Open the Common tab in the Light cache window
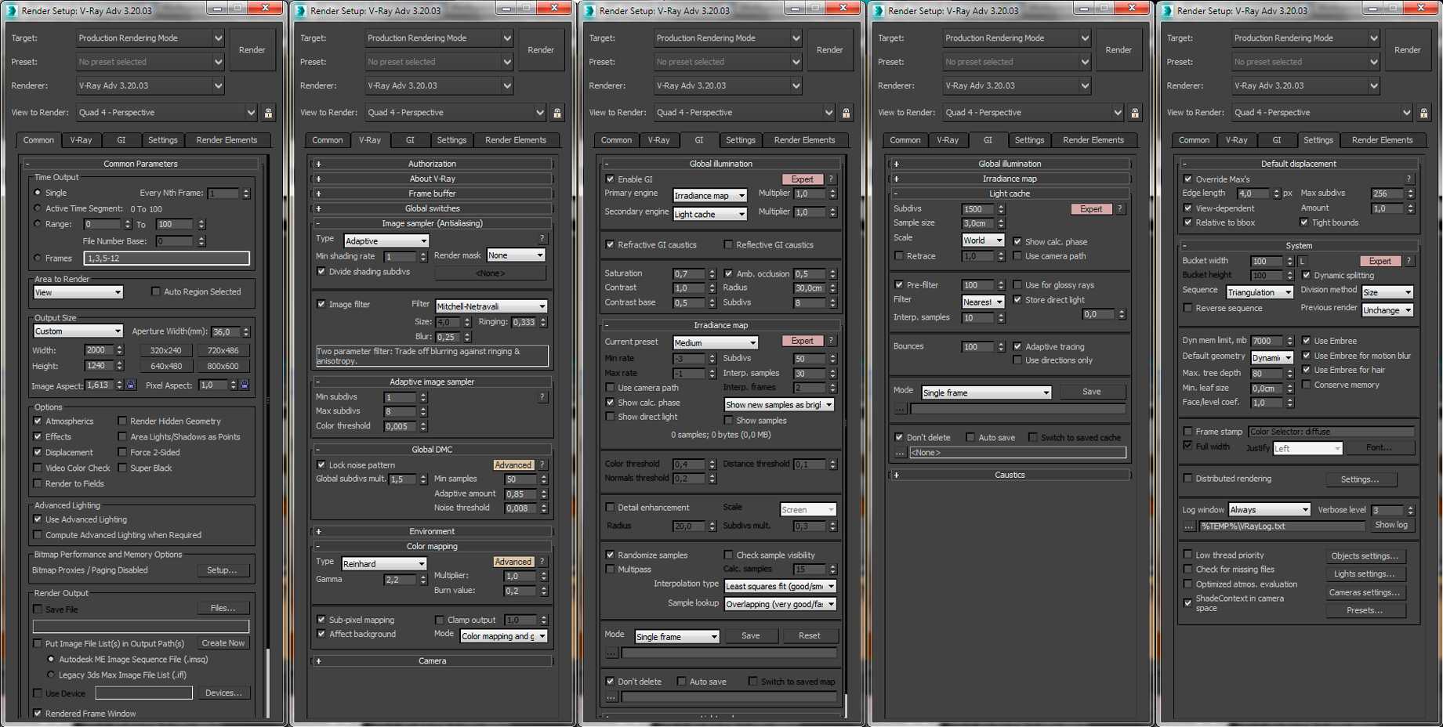This screenshot has height=727, width=1443. coord(905,140)
